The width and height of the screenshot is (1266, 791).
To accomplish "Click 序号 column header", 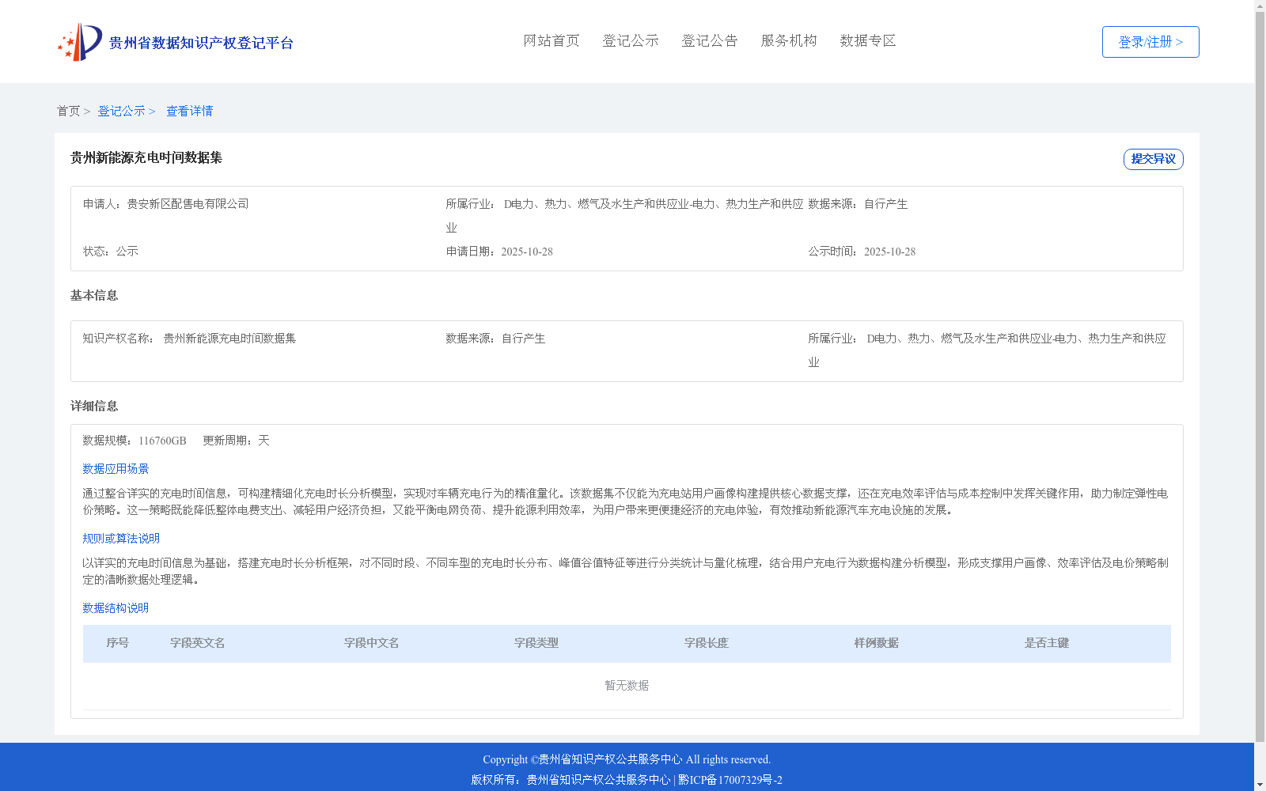I will pos(118,643).
